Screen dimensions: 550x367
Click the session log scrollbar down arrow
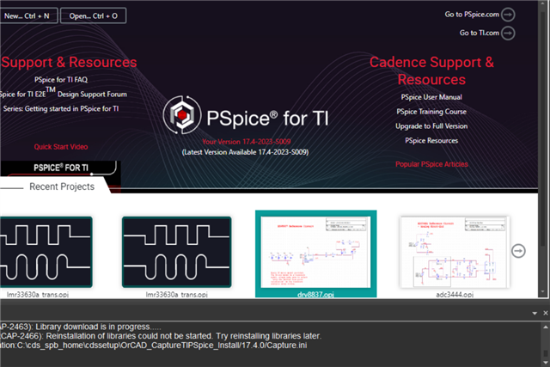[x=546, y=363]
